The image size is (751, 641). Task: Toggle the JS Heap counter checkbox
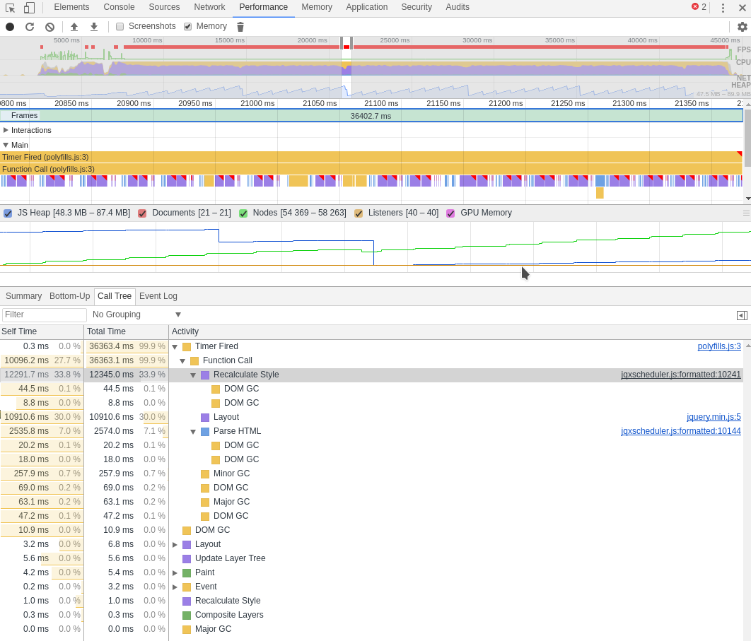click(x=8, y=213)
